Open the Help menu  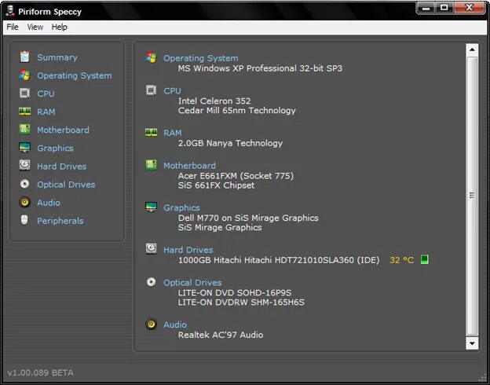tap(60, 27)
